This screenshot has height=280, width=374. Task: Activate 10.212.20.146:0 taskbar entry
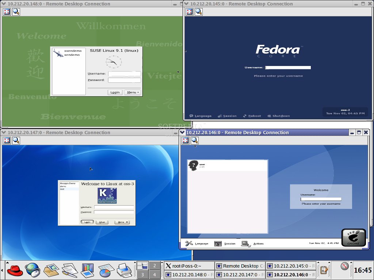pos(291,275)
